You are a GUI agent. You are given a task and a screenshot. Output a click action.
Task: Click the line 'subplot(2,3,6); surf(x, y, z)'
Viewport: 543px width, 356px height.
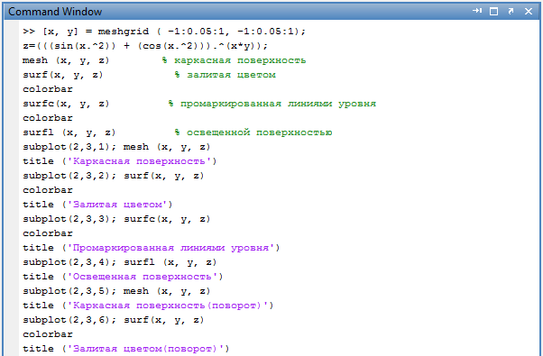114,320
